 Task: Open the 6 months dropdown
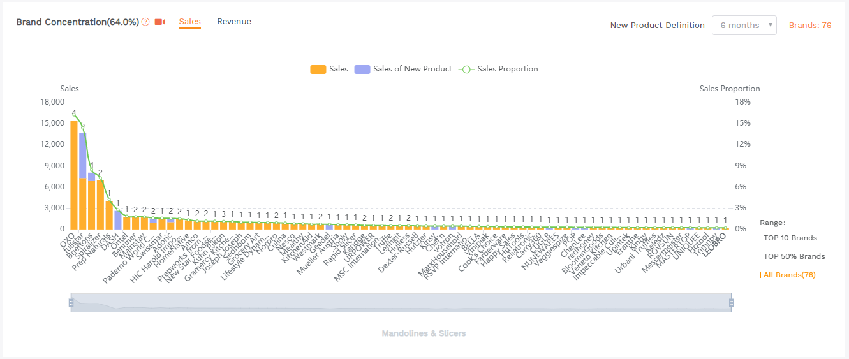point(740,26)
